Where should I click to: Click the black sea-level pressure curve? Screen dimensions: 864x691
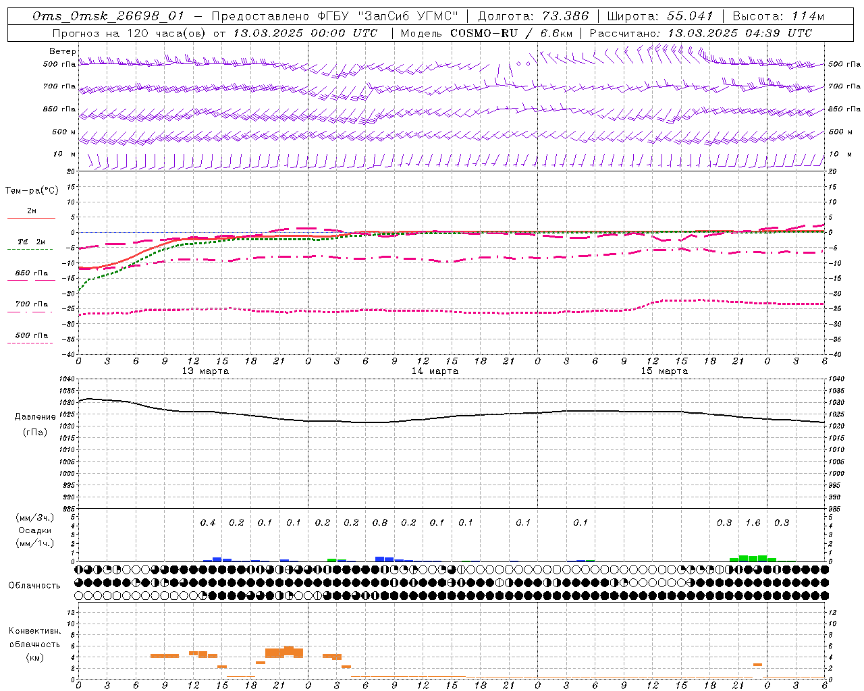[451, 417]
